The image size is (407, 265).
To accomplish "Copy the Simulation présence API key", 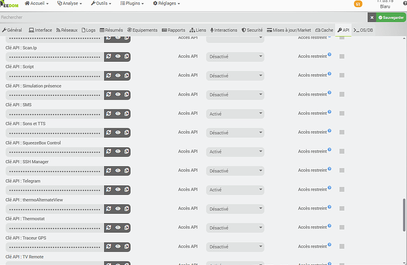I will pyautogui.click(x=127, y=95).
